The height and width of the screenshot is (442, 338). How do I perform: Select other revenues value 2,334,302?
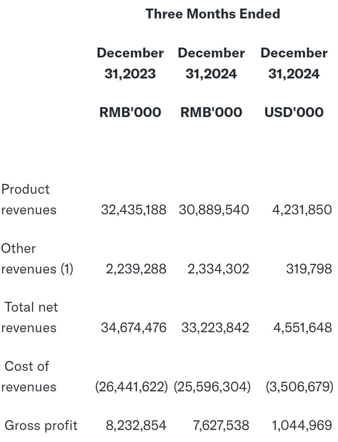pyautogui.click(x=218, y=269)
